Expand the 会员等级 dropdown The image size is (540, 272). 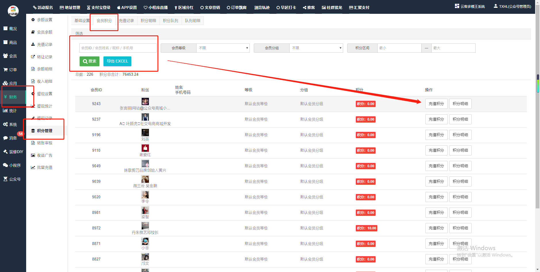click(x=223, y=48)
